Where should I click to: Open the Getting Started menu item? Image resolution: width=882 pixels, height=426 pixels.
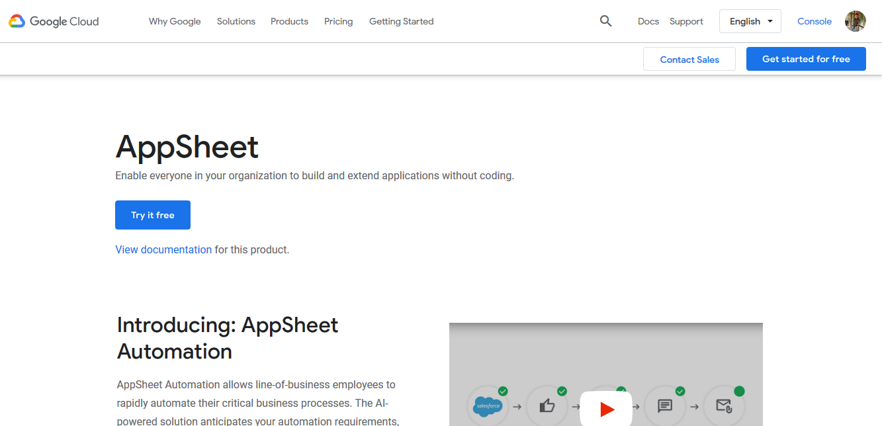coord(402,21)
